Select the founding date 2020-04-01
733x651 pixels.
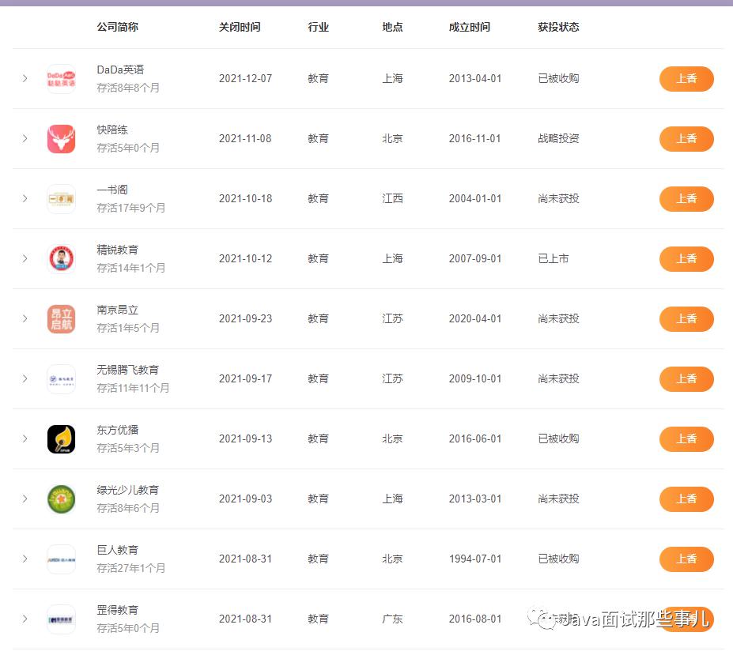[475, 318]
